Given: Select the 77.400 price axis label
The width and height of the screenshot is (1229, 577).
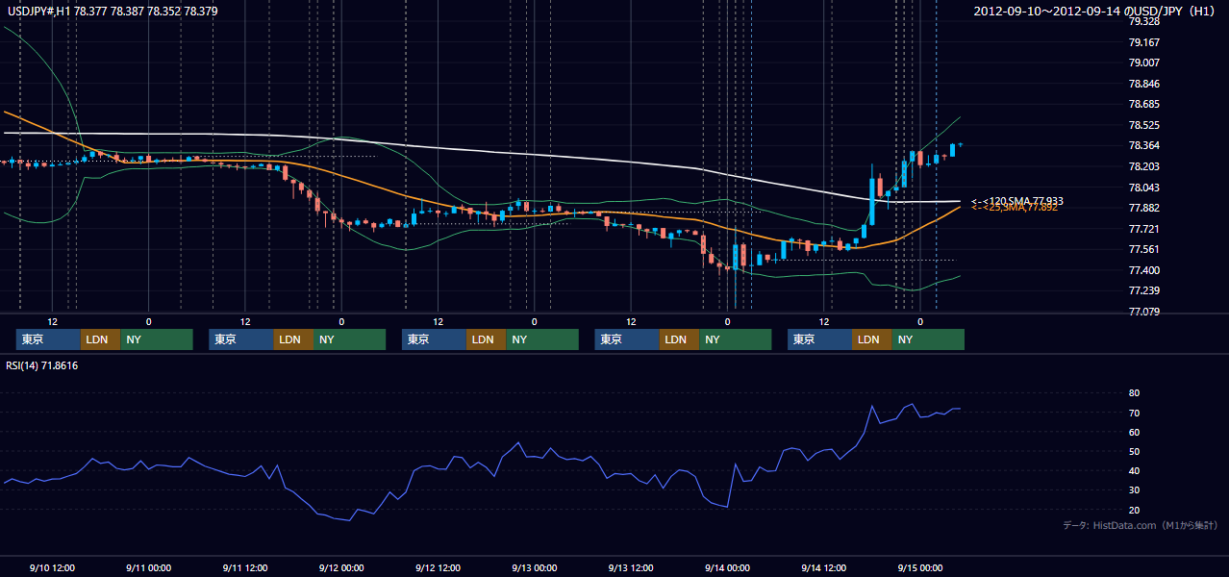Looking at the screenshot, I should [1143, 270].
